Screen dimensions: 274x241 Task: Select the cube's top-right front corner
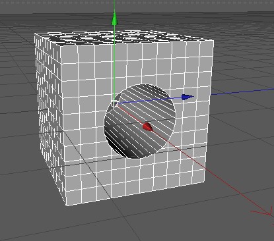(x=213, y=41)
